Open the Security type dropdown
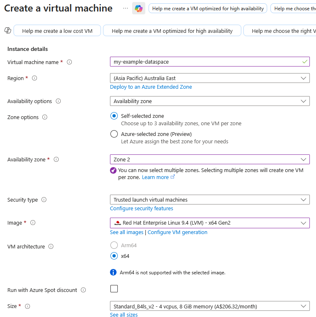The image size is (316, 317). pos(210,200)
